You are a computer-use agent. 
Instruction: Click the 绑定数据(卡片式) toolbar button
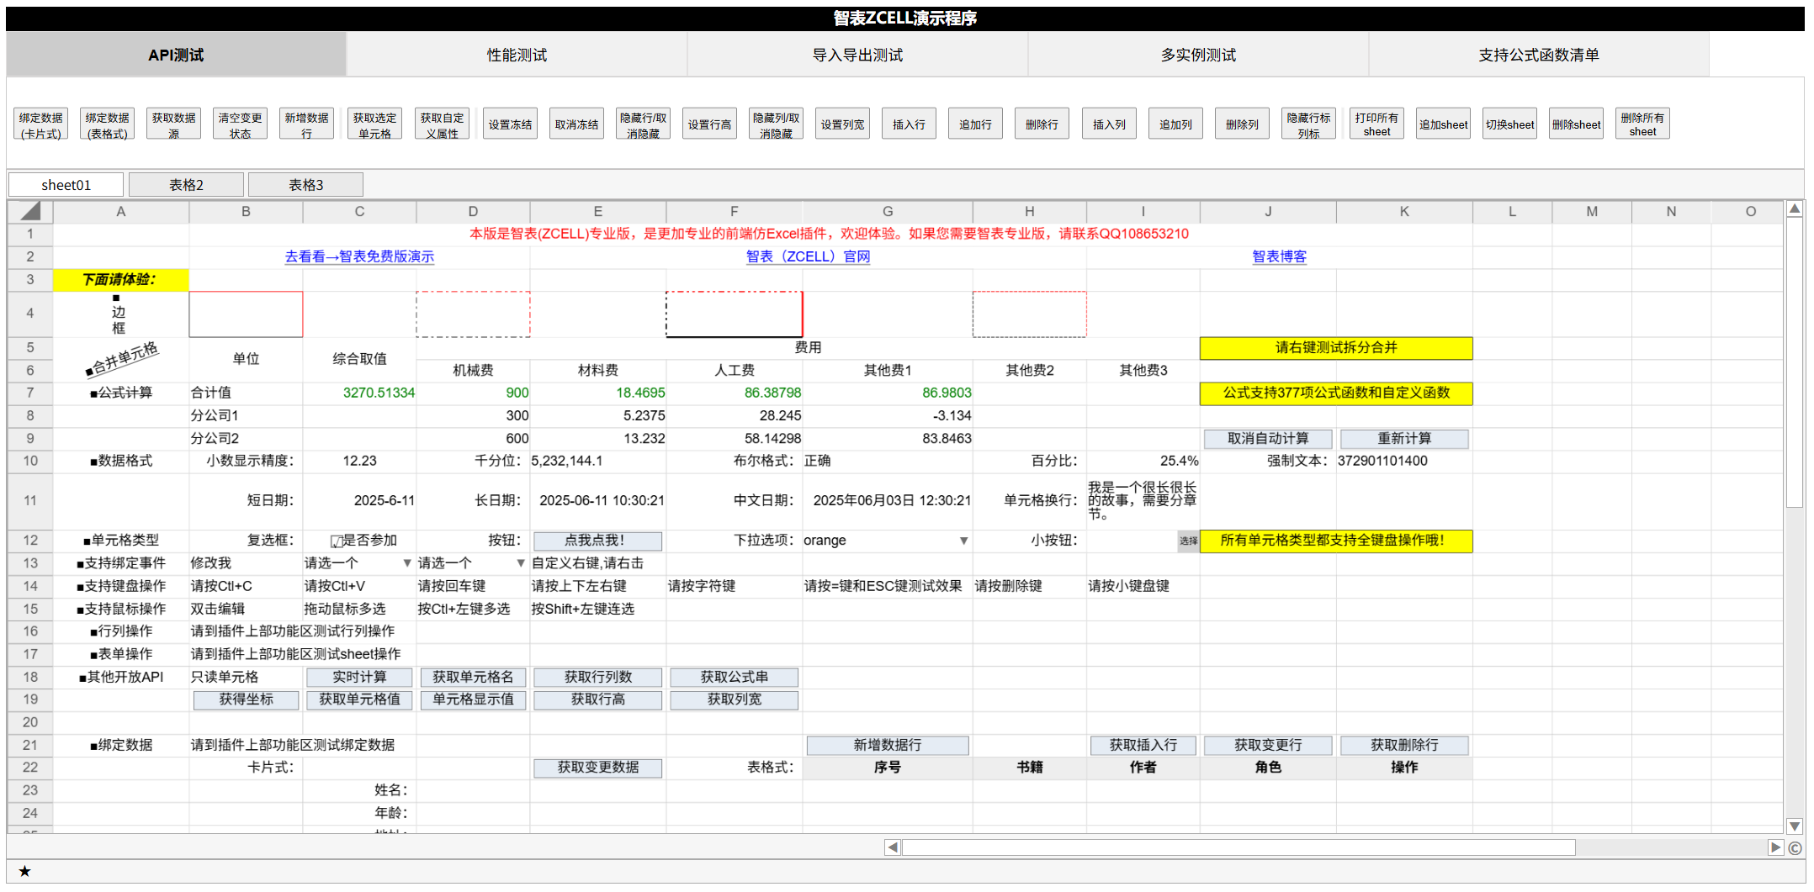pos(41,124)
